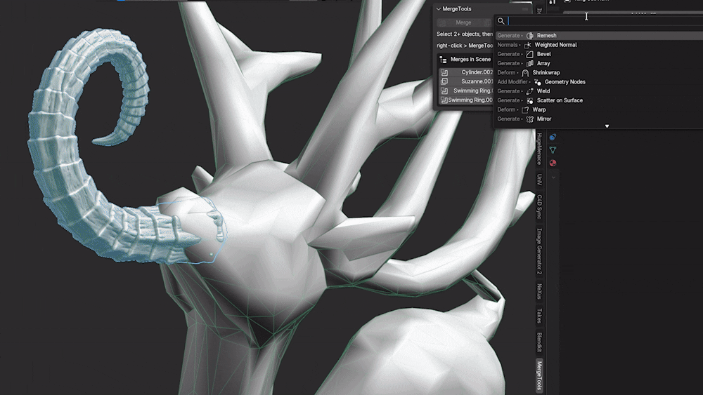Viewport: 703px width, 395px height.
Task: Choose the Warp modifier entry
Action: pyautogui.click(x=599, y=109)
